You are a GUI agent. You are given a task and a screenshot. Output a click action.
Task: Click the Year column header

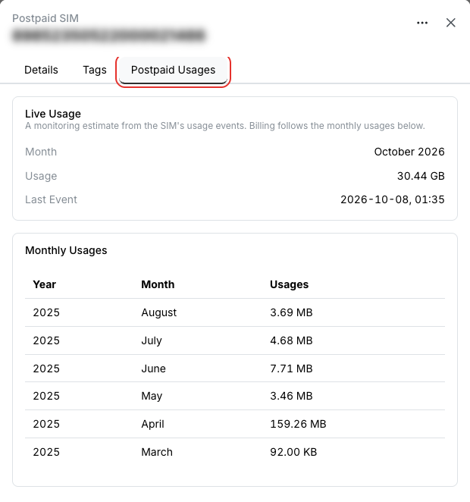click(45, 284)
